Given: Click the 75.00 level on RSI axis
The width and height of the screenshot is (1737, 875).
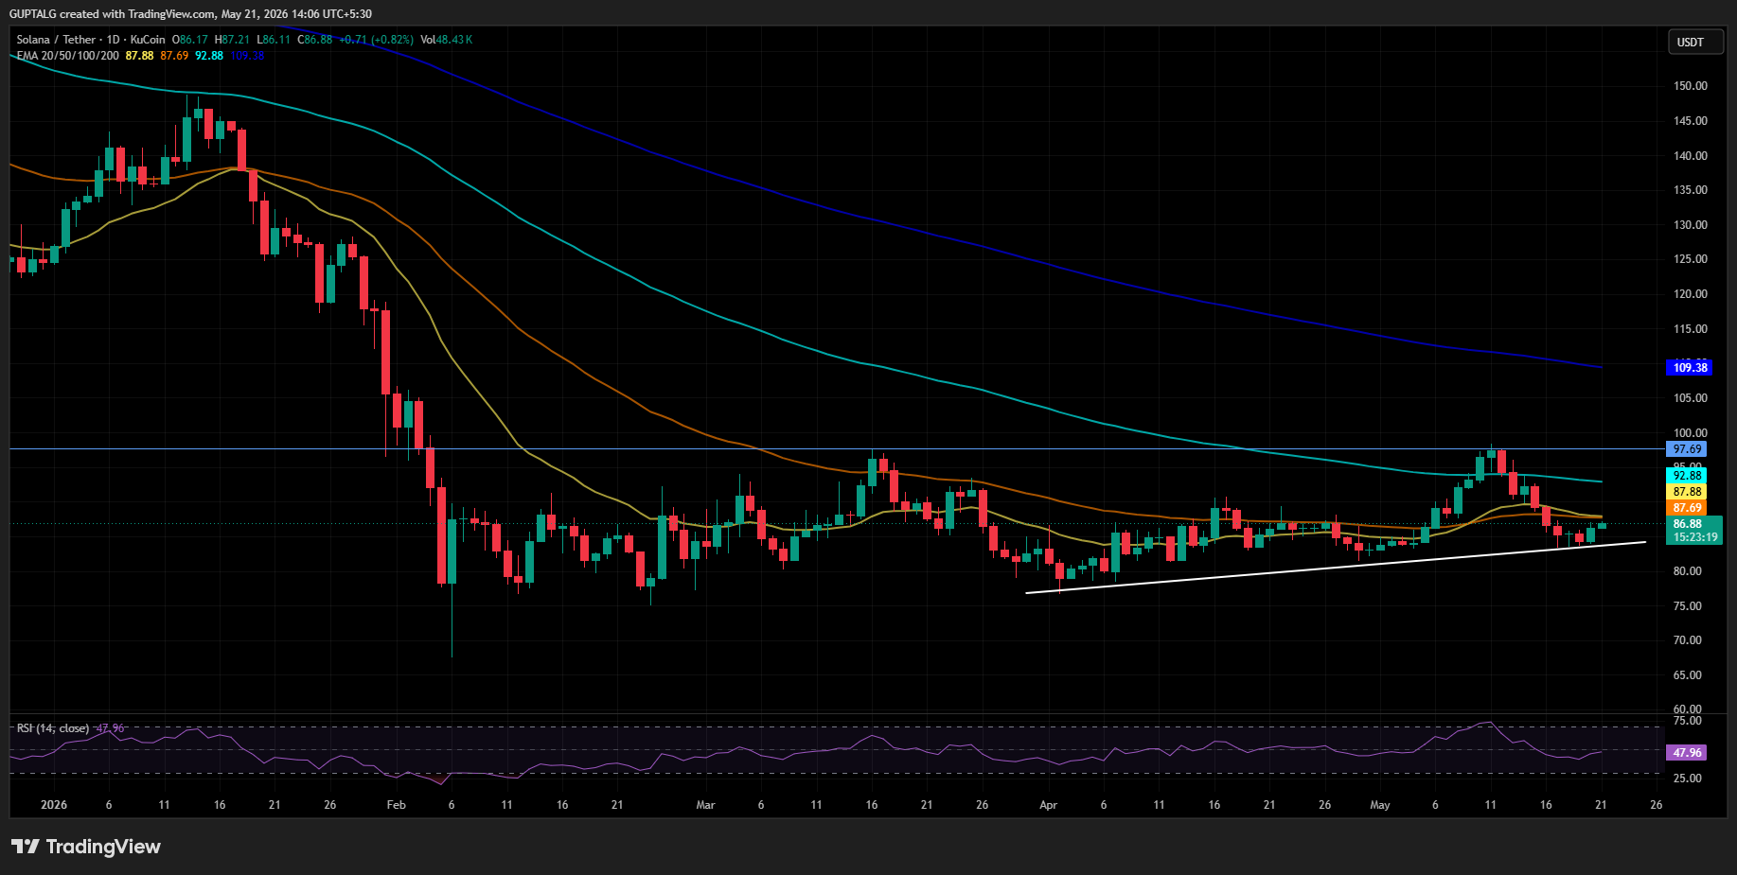Looking at the screenshot, I should pos(1688,721).
